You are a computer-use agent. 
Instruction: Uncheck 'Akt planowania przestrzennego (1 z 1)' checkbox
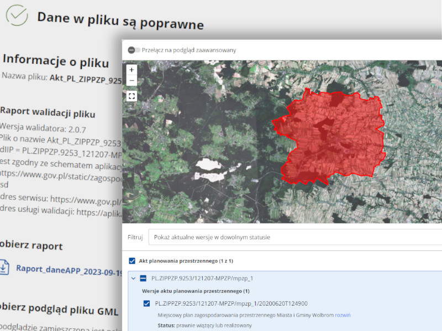click(132, 261)
